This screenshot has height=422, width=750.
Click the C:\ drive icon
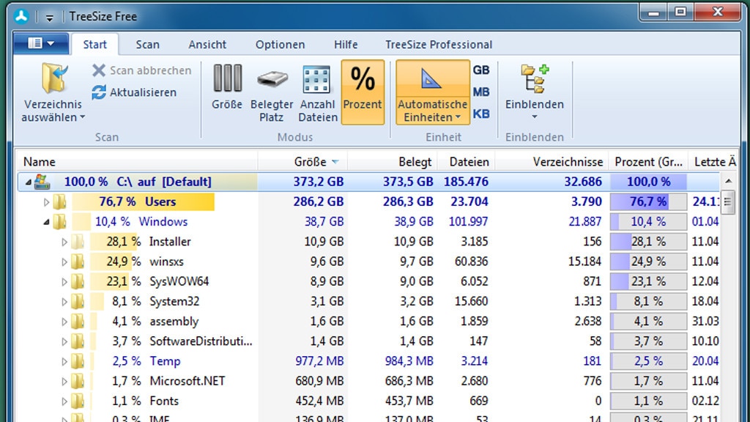[x=42, y=182]
